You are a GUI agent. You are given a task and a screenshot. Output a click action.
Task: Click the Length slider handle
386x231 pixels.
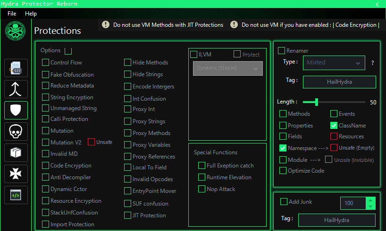point(316,102)
